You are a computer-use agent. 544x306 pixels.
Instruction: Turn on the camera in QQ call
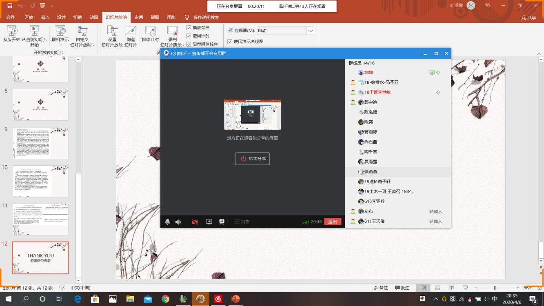point(195,222)
